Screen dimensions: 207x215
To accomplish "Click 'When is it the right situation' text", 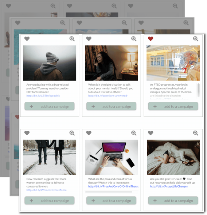I will [x=109, y=84].
